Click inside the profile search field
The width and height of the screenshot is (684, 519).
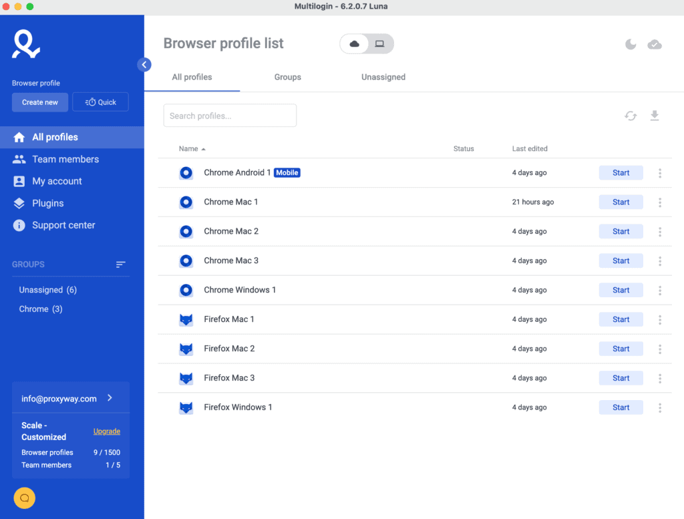pos(230,115)
